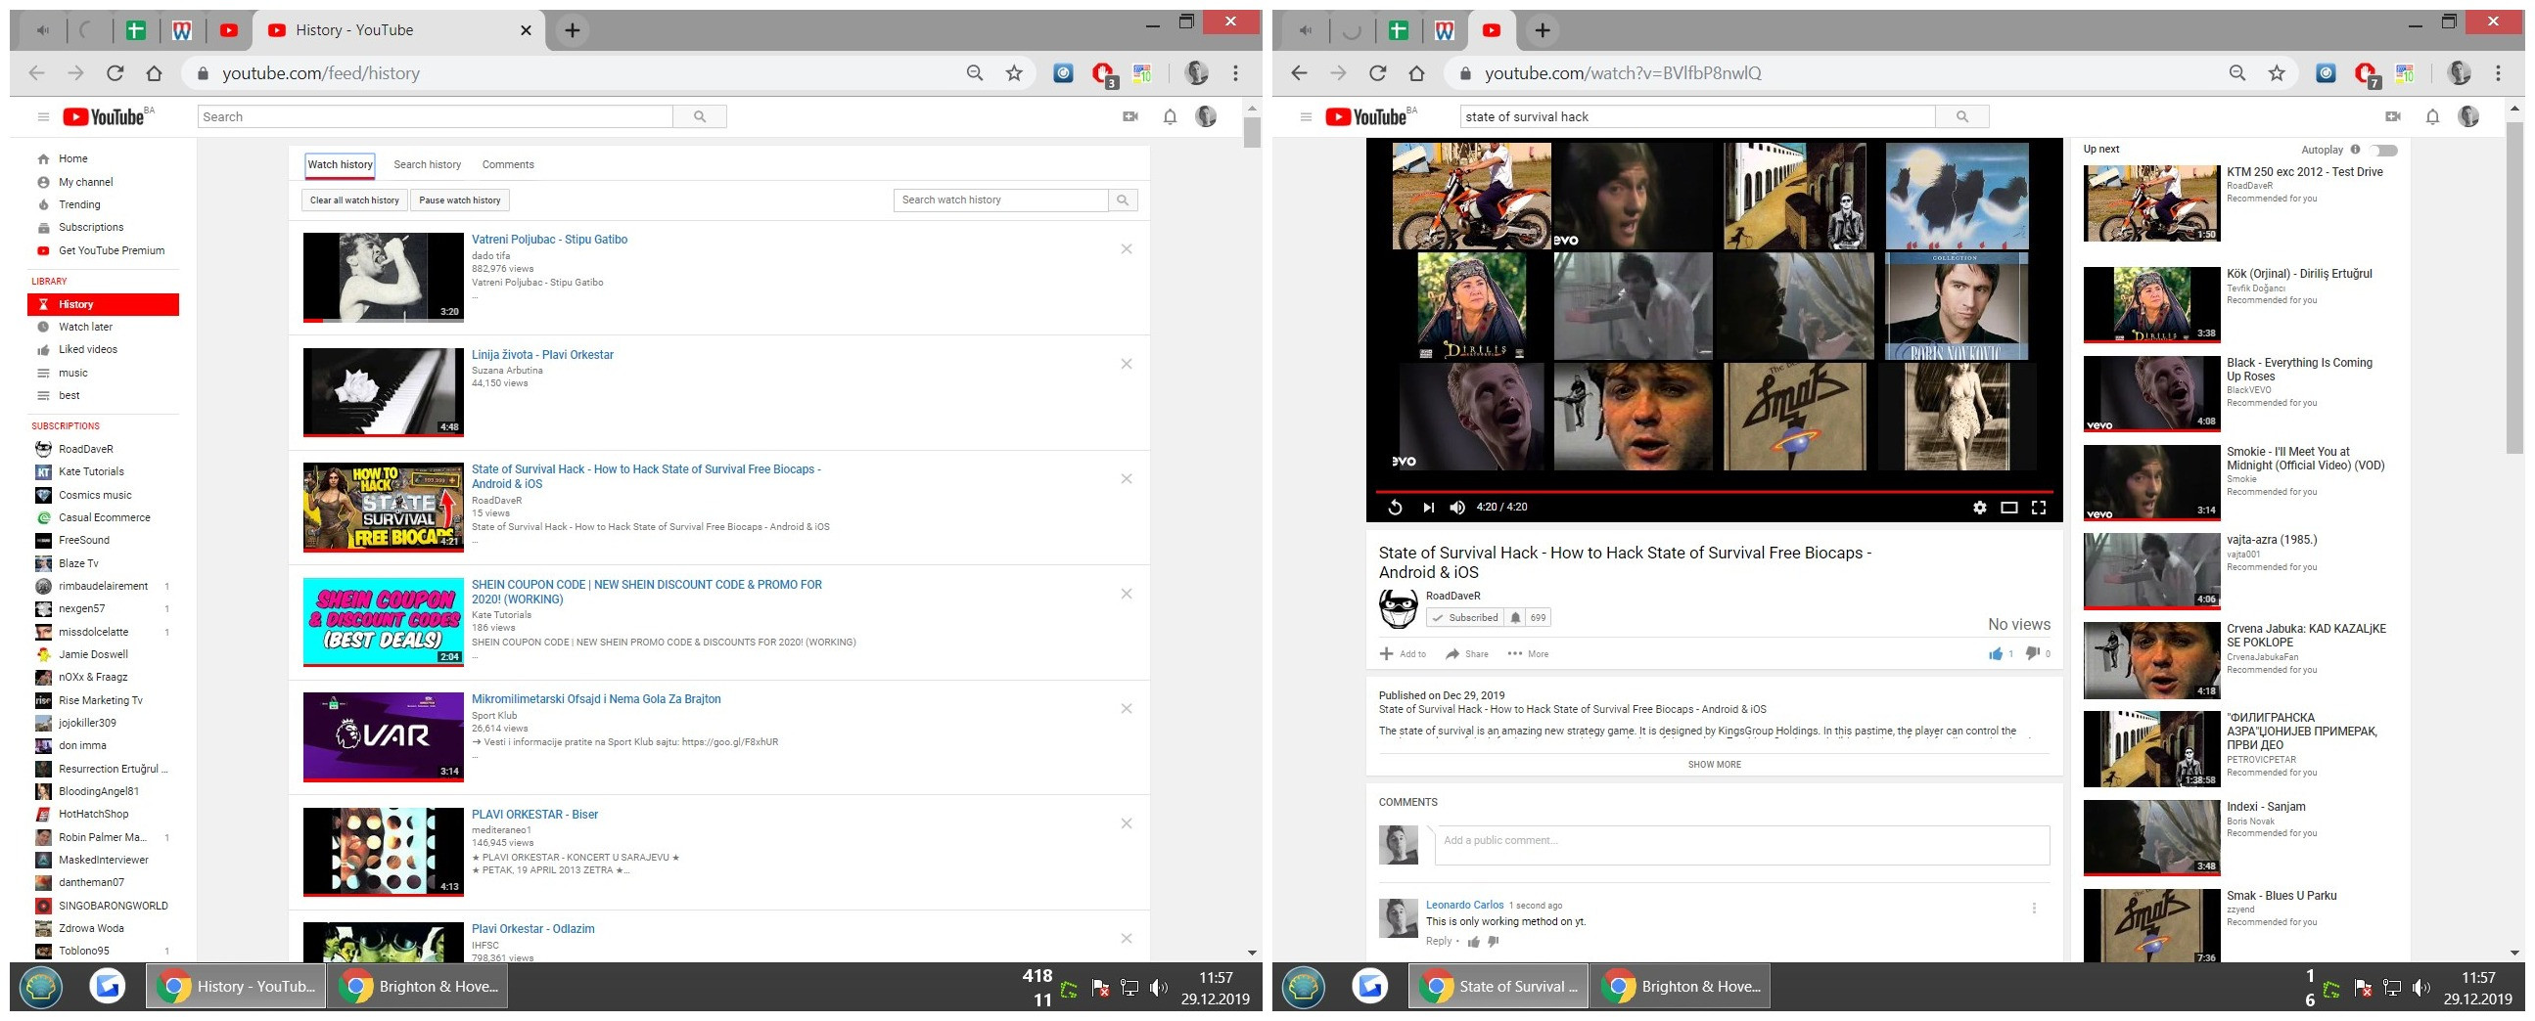
Task: Open State of Survival taskbar window button
Action: 1498,987
